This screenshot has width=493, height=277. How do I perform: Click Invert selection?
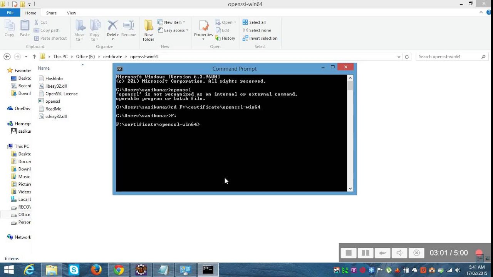tap(260, 38)
